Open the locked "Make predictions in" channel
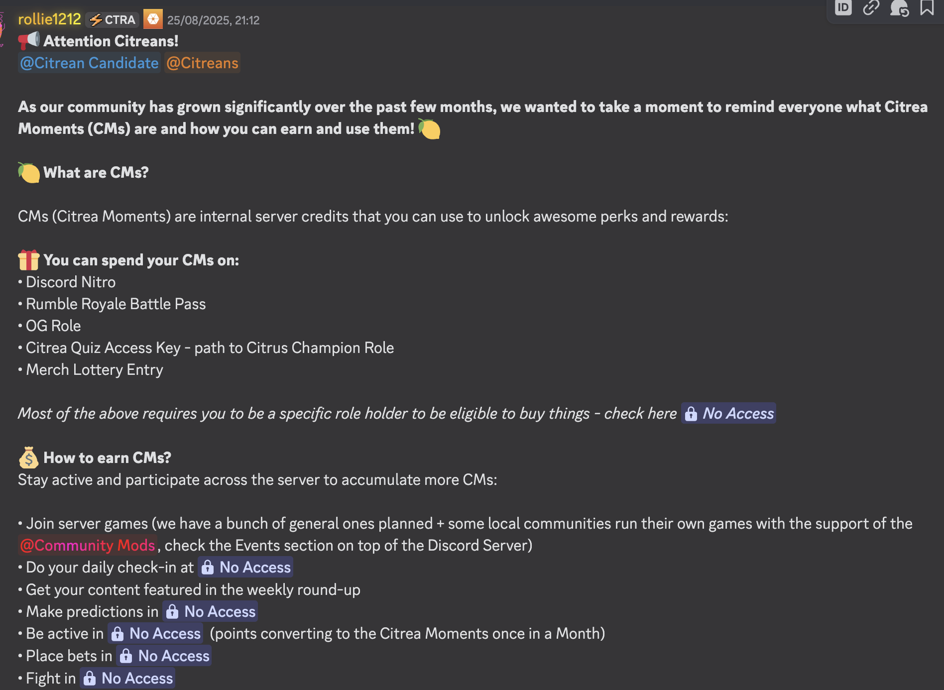This screenshot has width=944, height=690. 210,611
